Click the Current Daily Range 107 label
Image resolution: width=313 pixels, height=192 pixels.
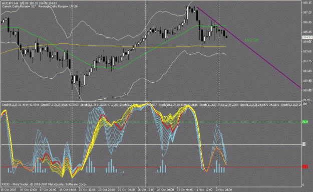click(x=19, y=6)
